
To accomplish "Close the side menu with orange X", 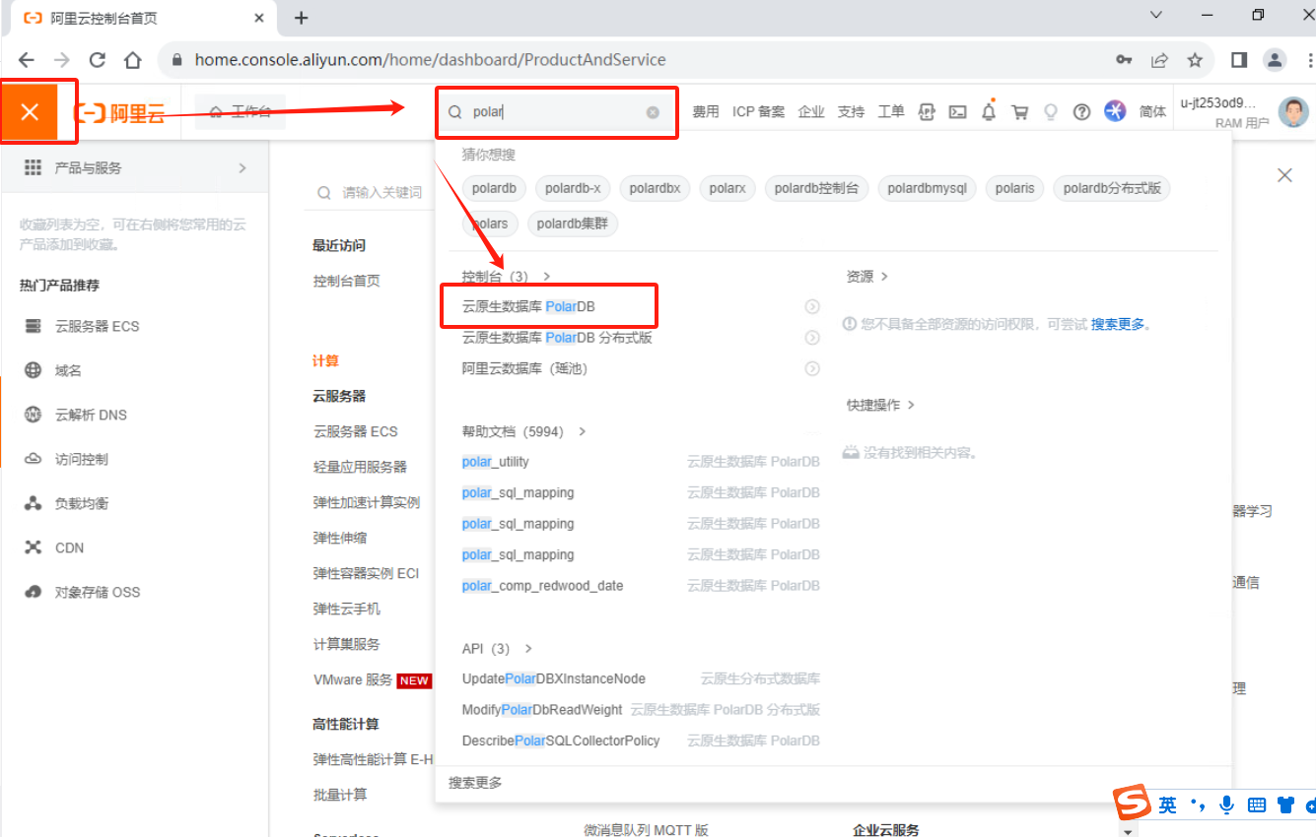I will coord(30,112).
